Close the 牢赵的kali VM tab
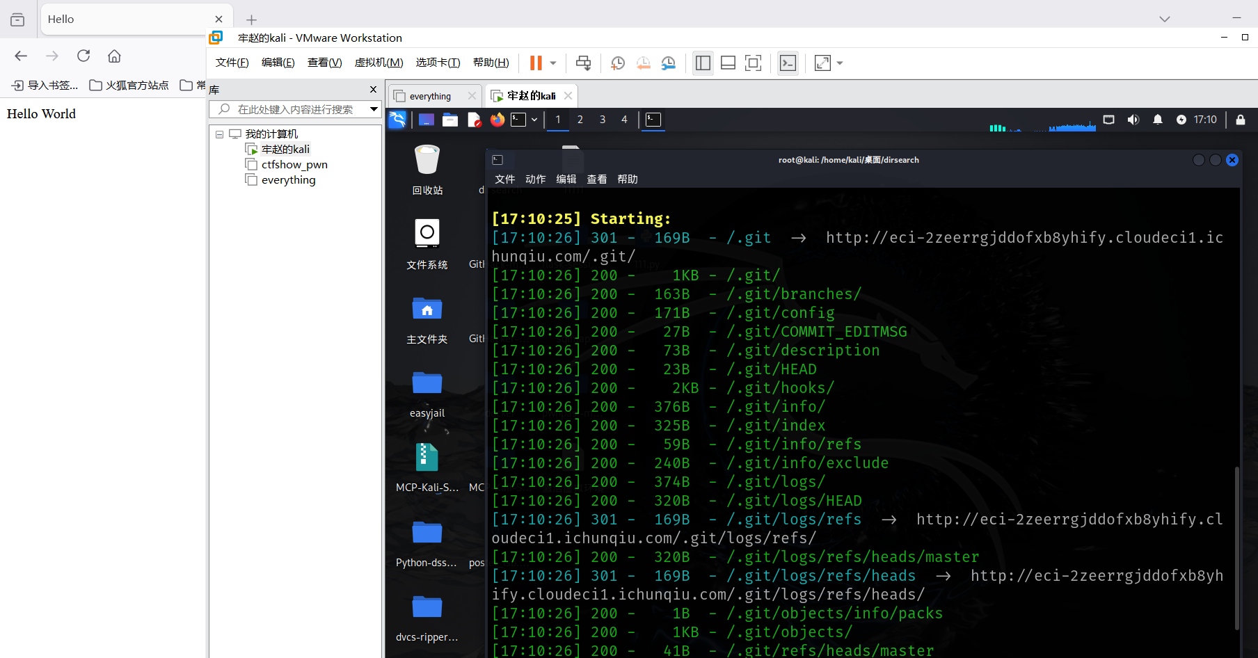 pos(568,96)
